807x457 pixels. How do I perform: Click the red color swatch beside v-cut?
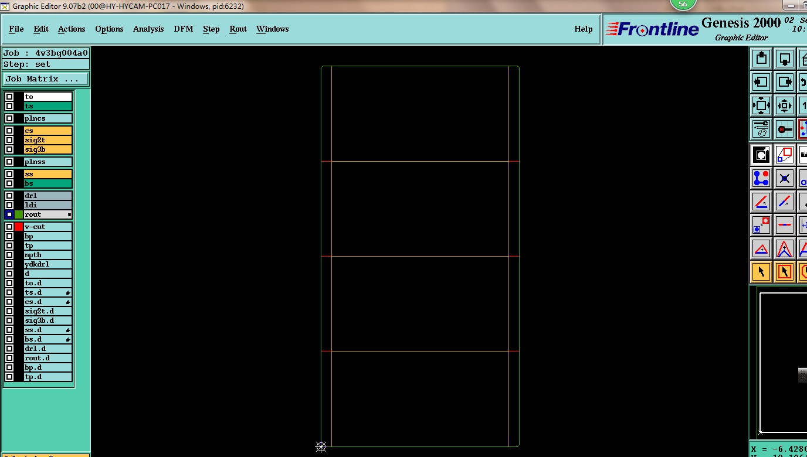click(x=19, y=227)
